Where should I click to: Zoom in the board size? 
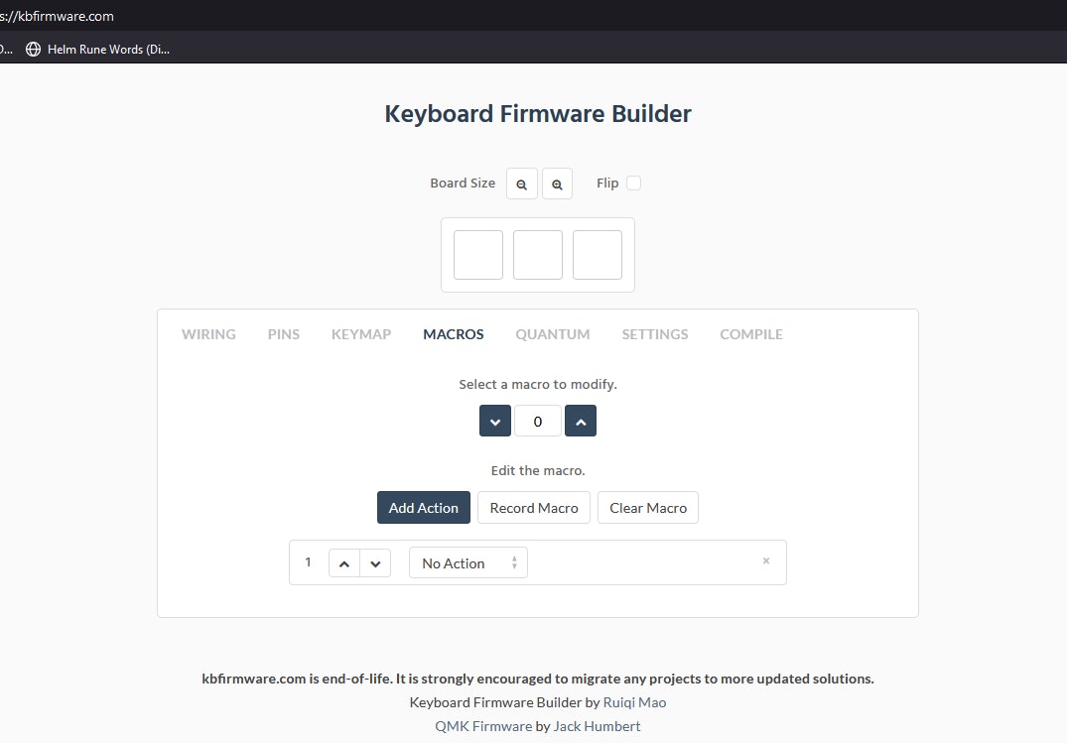pyautogui.click(x=557, y=184)
